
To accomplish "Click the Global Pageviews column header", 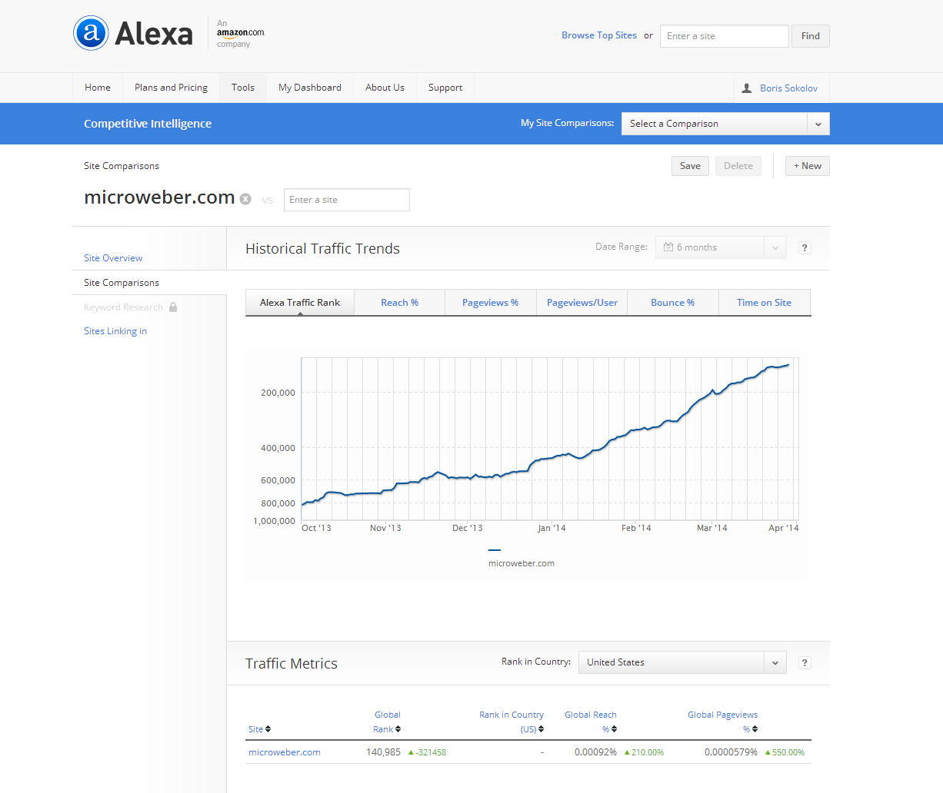I will (722, 722).
